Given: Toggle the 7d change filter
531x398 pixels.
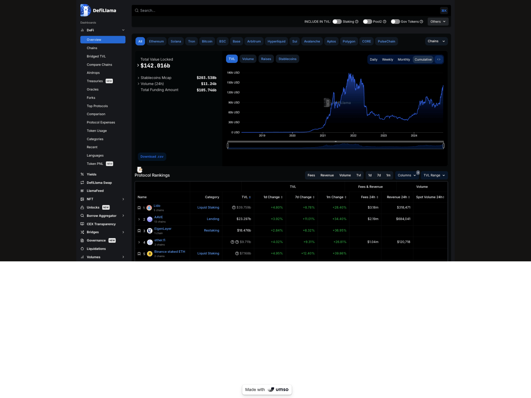Looking at the screenshot, I should point(379,175).
